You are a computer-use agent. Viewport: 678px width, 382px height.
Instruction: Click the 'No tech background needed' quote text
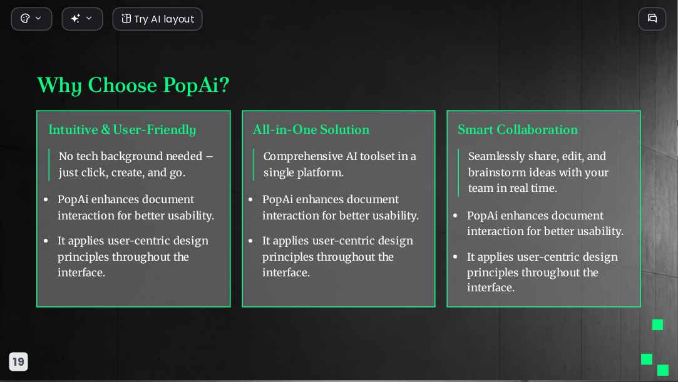[136, 164]
